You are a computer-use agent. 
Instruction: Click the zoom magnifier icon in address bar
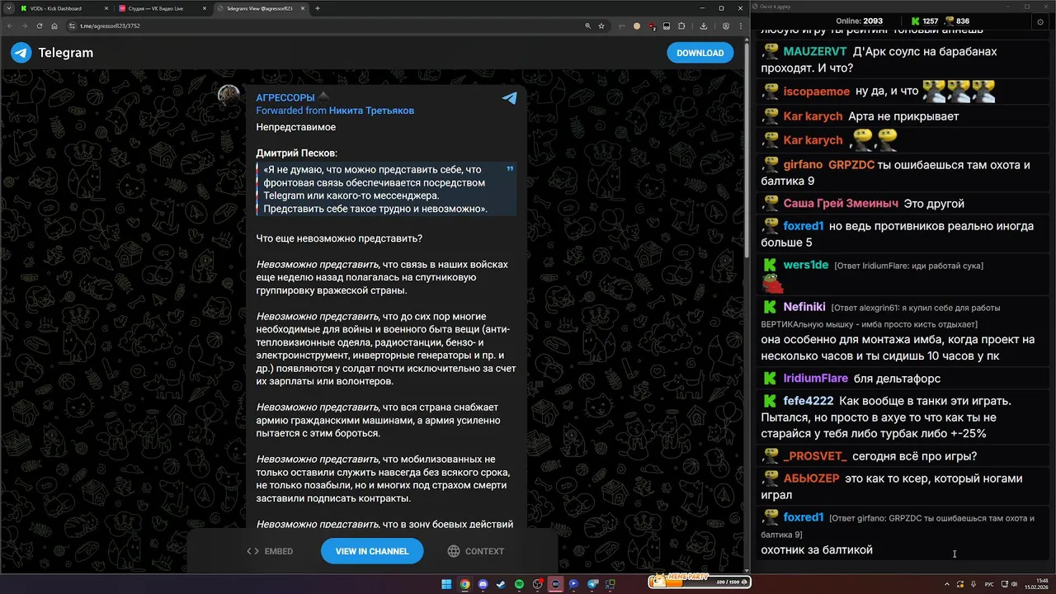pyautogui.click(x=587, y=26)
